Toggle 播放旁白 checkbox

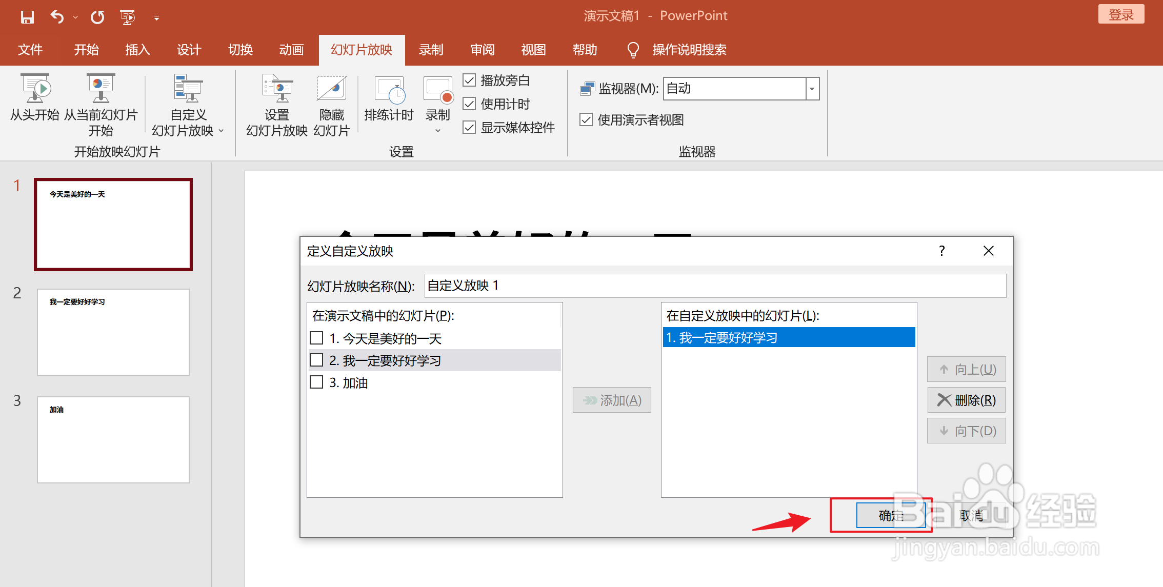point(469,80)
